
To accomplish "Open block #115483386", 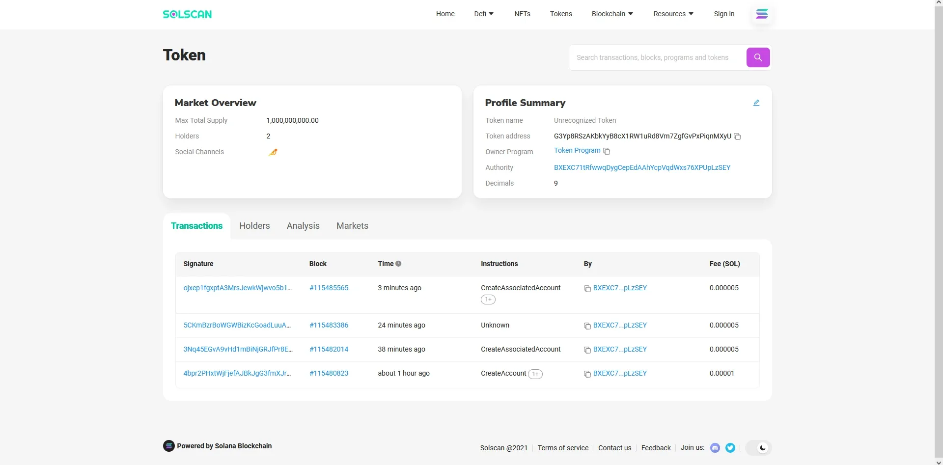I will [x=329, y=325].
